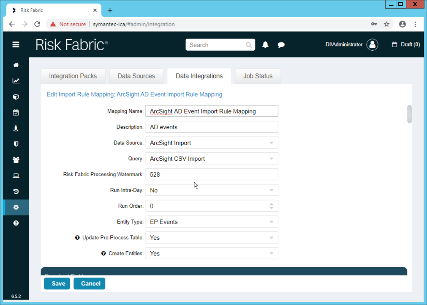
Task: Open the history clock sidebar icon
Action: pos(16,191)
